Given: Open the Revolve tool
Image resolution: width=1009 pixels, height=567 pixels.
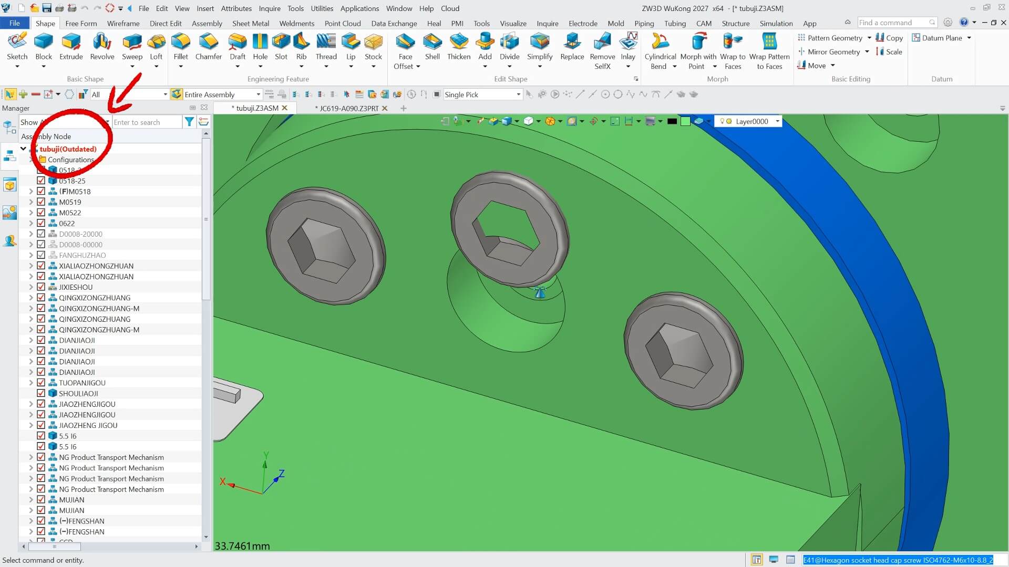Looking at the screenshot, I should (x=102, y=46).
